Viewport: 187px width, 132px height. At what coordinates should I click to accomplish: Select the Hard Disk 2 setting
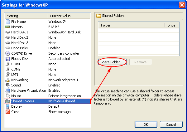pos(47,37)
